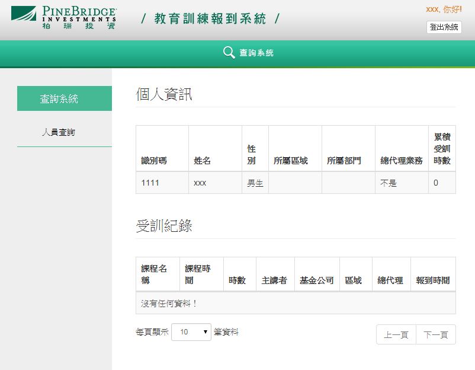Open 查詢系統 in the green navigation bar

(x=256, y=53)
